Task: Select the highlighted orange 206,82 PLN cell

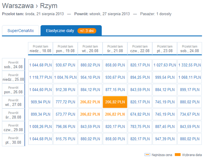Action: coord(115,102)
